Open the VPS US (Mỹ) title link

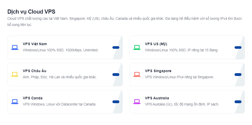[x=156, y=44]
